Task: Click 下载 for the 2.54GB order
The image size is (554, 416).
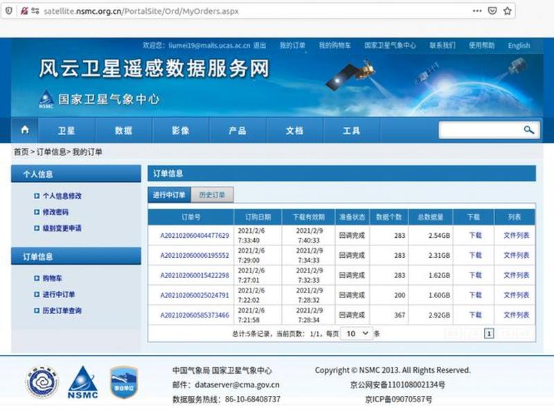Action: (x=475, y=235)
